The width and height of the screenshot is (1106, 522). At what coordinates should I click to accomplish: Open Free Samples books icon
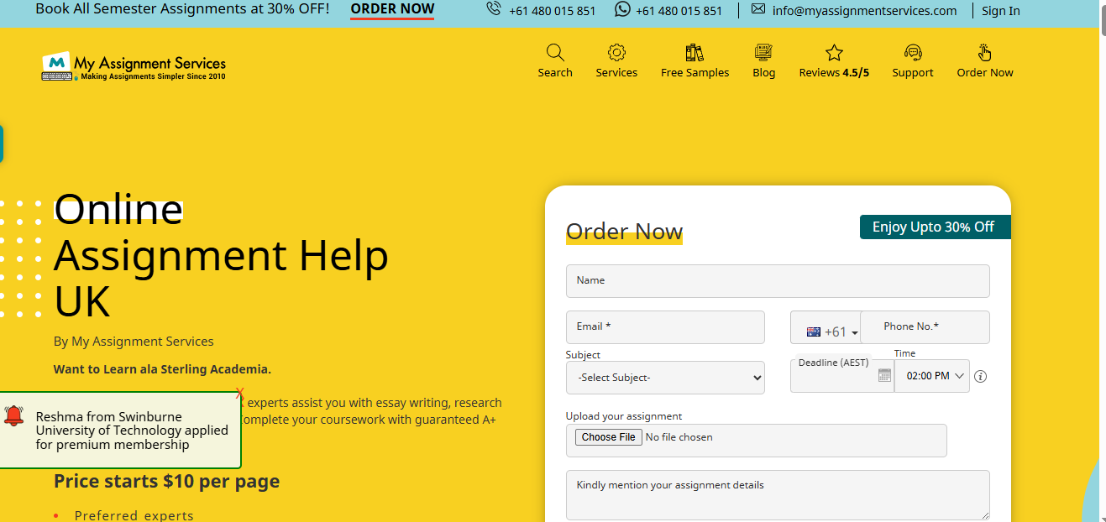695,53
